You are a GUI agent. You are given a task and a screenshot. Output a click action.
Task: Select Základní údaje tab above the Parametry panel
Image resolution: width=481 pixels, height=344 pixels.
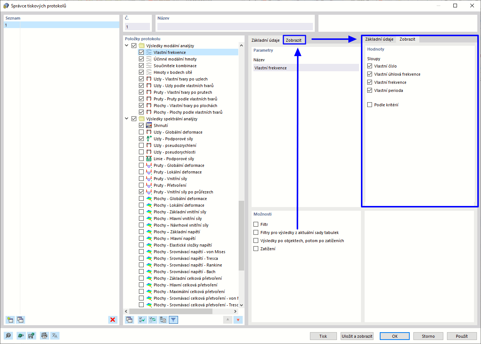click(x=266, y=40)
